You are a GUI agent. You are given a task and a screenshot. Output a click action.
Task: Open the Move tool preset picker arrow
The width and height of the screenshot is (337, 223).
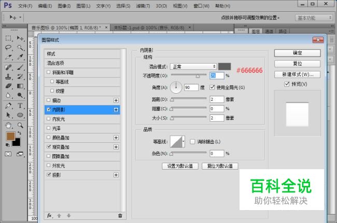(x=20, y=17)
